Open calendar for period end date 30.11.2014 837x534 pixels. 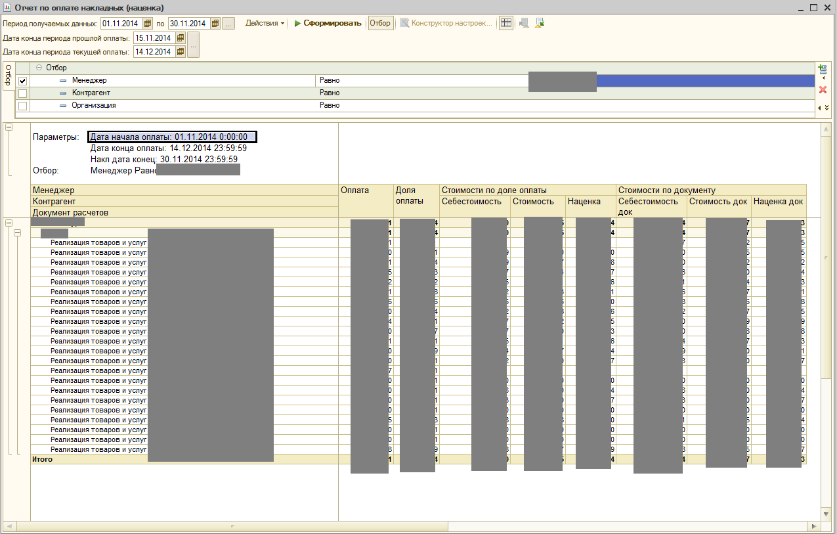coord(215,24)
